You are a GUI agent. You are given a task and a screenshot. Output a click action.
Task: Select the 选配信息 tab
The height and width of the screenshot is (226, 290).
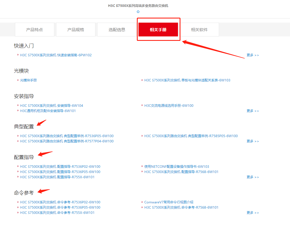pyautogui.click(x=117, y=30)
